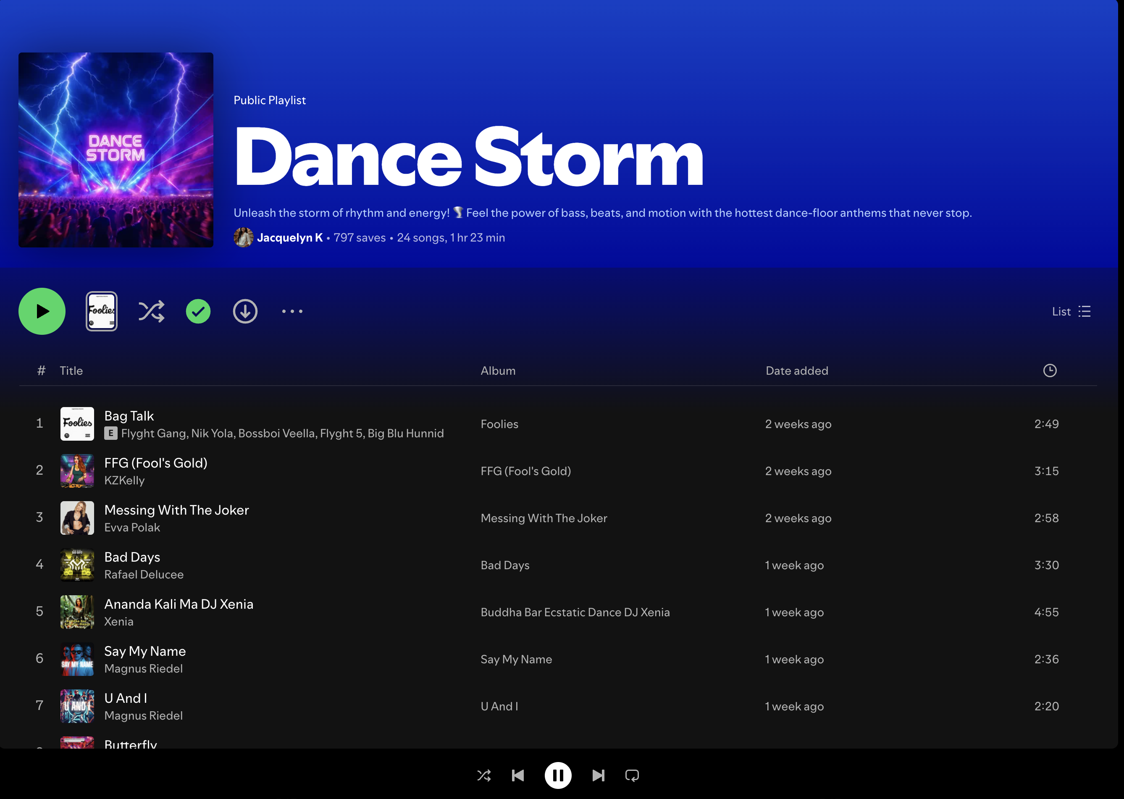1124x799 pixels.
Task: Click the Dance Storm playlist cover image
Action: coord(116,150)
